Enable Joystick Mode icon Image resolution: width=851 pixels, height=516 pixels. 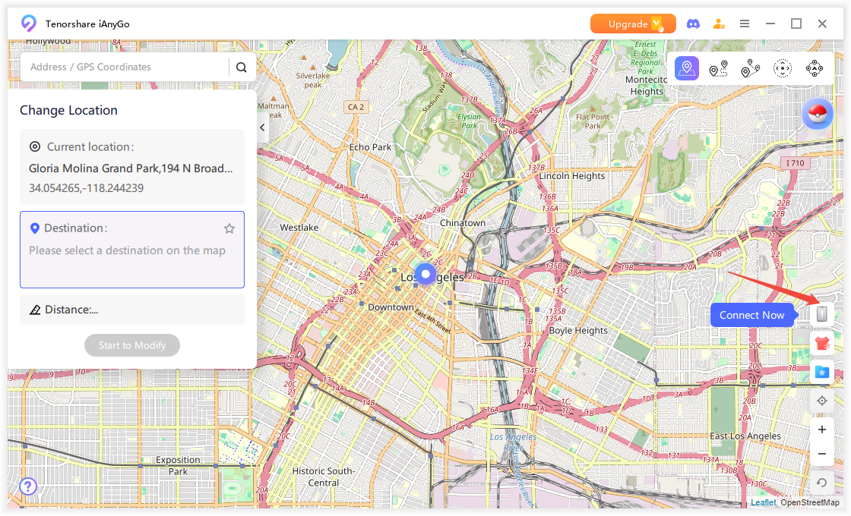tap(782, 68)
